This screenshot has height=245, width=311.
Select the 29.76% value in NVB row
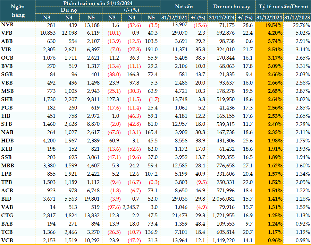(x=300, y=25)
